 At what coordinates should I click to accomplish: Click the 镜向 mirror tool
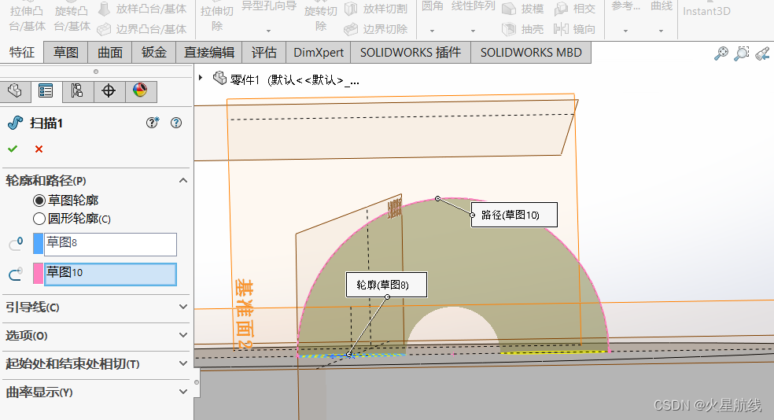[x=575, y=29]
